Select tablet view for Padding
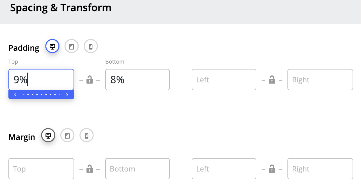The width and height of the screenshot is (361, 190). [72, 47]
